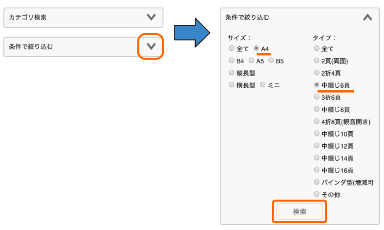Collapse the 条件で絞り込む panel with up chevron

pyautogui.click(x=368, y=17)
